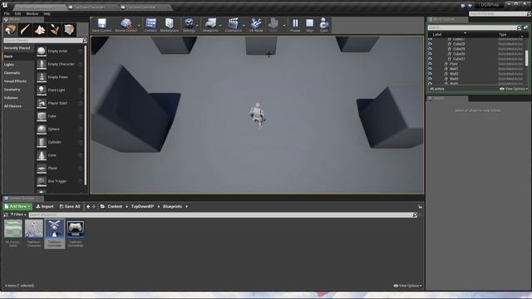
Task: Open the Content toolbar button
Action: pyautogui.click(x=150, y=26)
